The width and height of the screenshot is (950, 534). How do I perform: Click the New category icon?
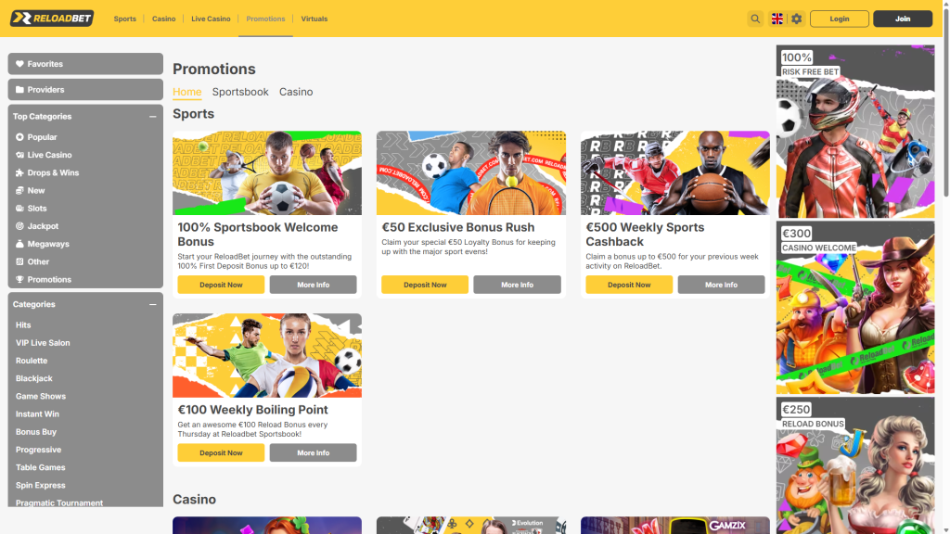pyautogui.click(x=19, y=190)
